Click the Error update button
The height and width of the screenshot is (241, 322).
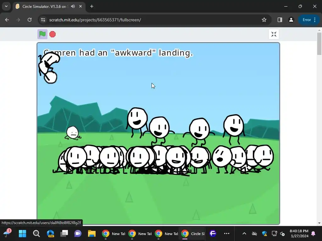pos(307,20)
